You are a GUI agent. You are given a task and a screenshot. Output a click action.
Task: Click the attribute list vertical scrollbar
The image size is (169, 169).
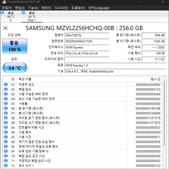(x=164, y=113)
